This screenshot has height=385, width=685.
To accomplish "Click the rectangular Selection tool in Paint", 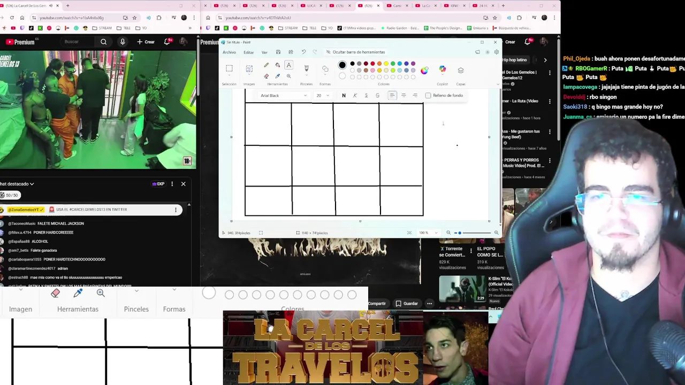I will [229, 68].
